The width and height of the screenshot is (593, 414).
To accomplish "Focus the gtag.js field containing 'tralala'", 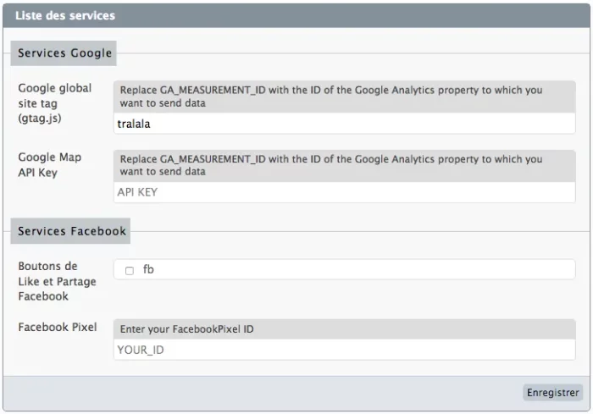I will 345,124.
